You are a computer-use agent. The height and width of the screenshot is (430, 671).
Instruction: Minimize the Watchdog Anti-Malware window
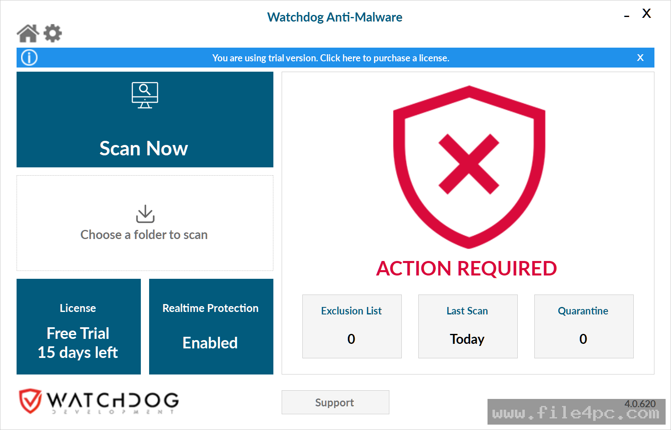click(627, 16)
